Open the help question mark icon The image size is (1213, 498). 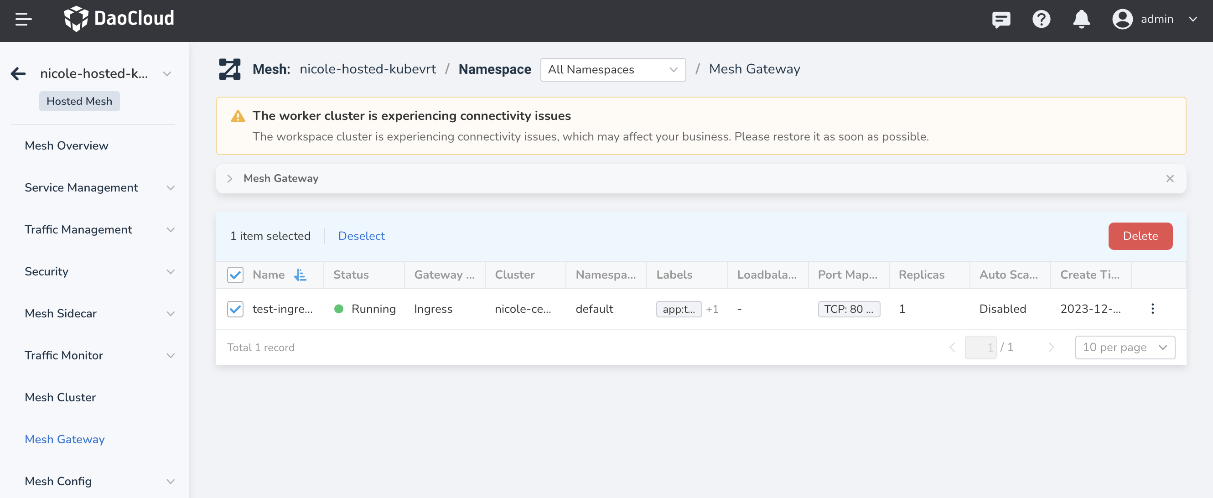(1041, 19)
